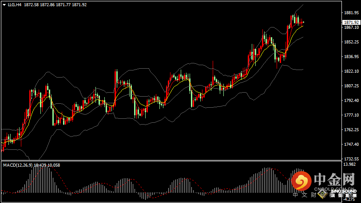The width and height of the screenshot is (361, 203).
Task: Click the 1822.10 price axis label
Action: coord(351,71)
